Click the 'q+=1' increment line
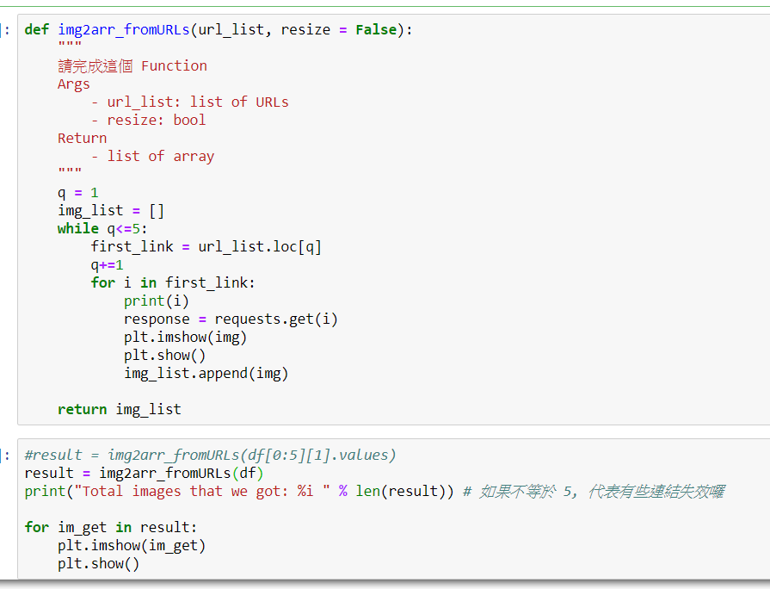This screenshot has width=770, height=589. 107,265
